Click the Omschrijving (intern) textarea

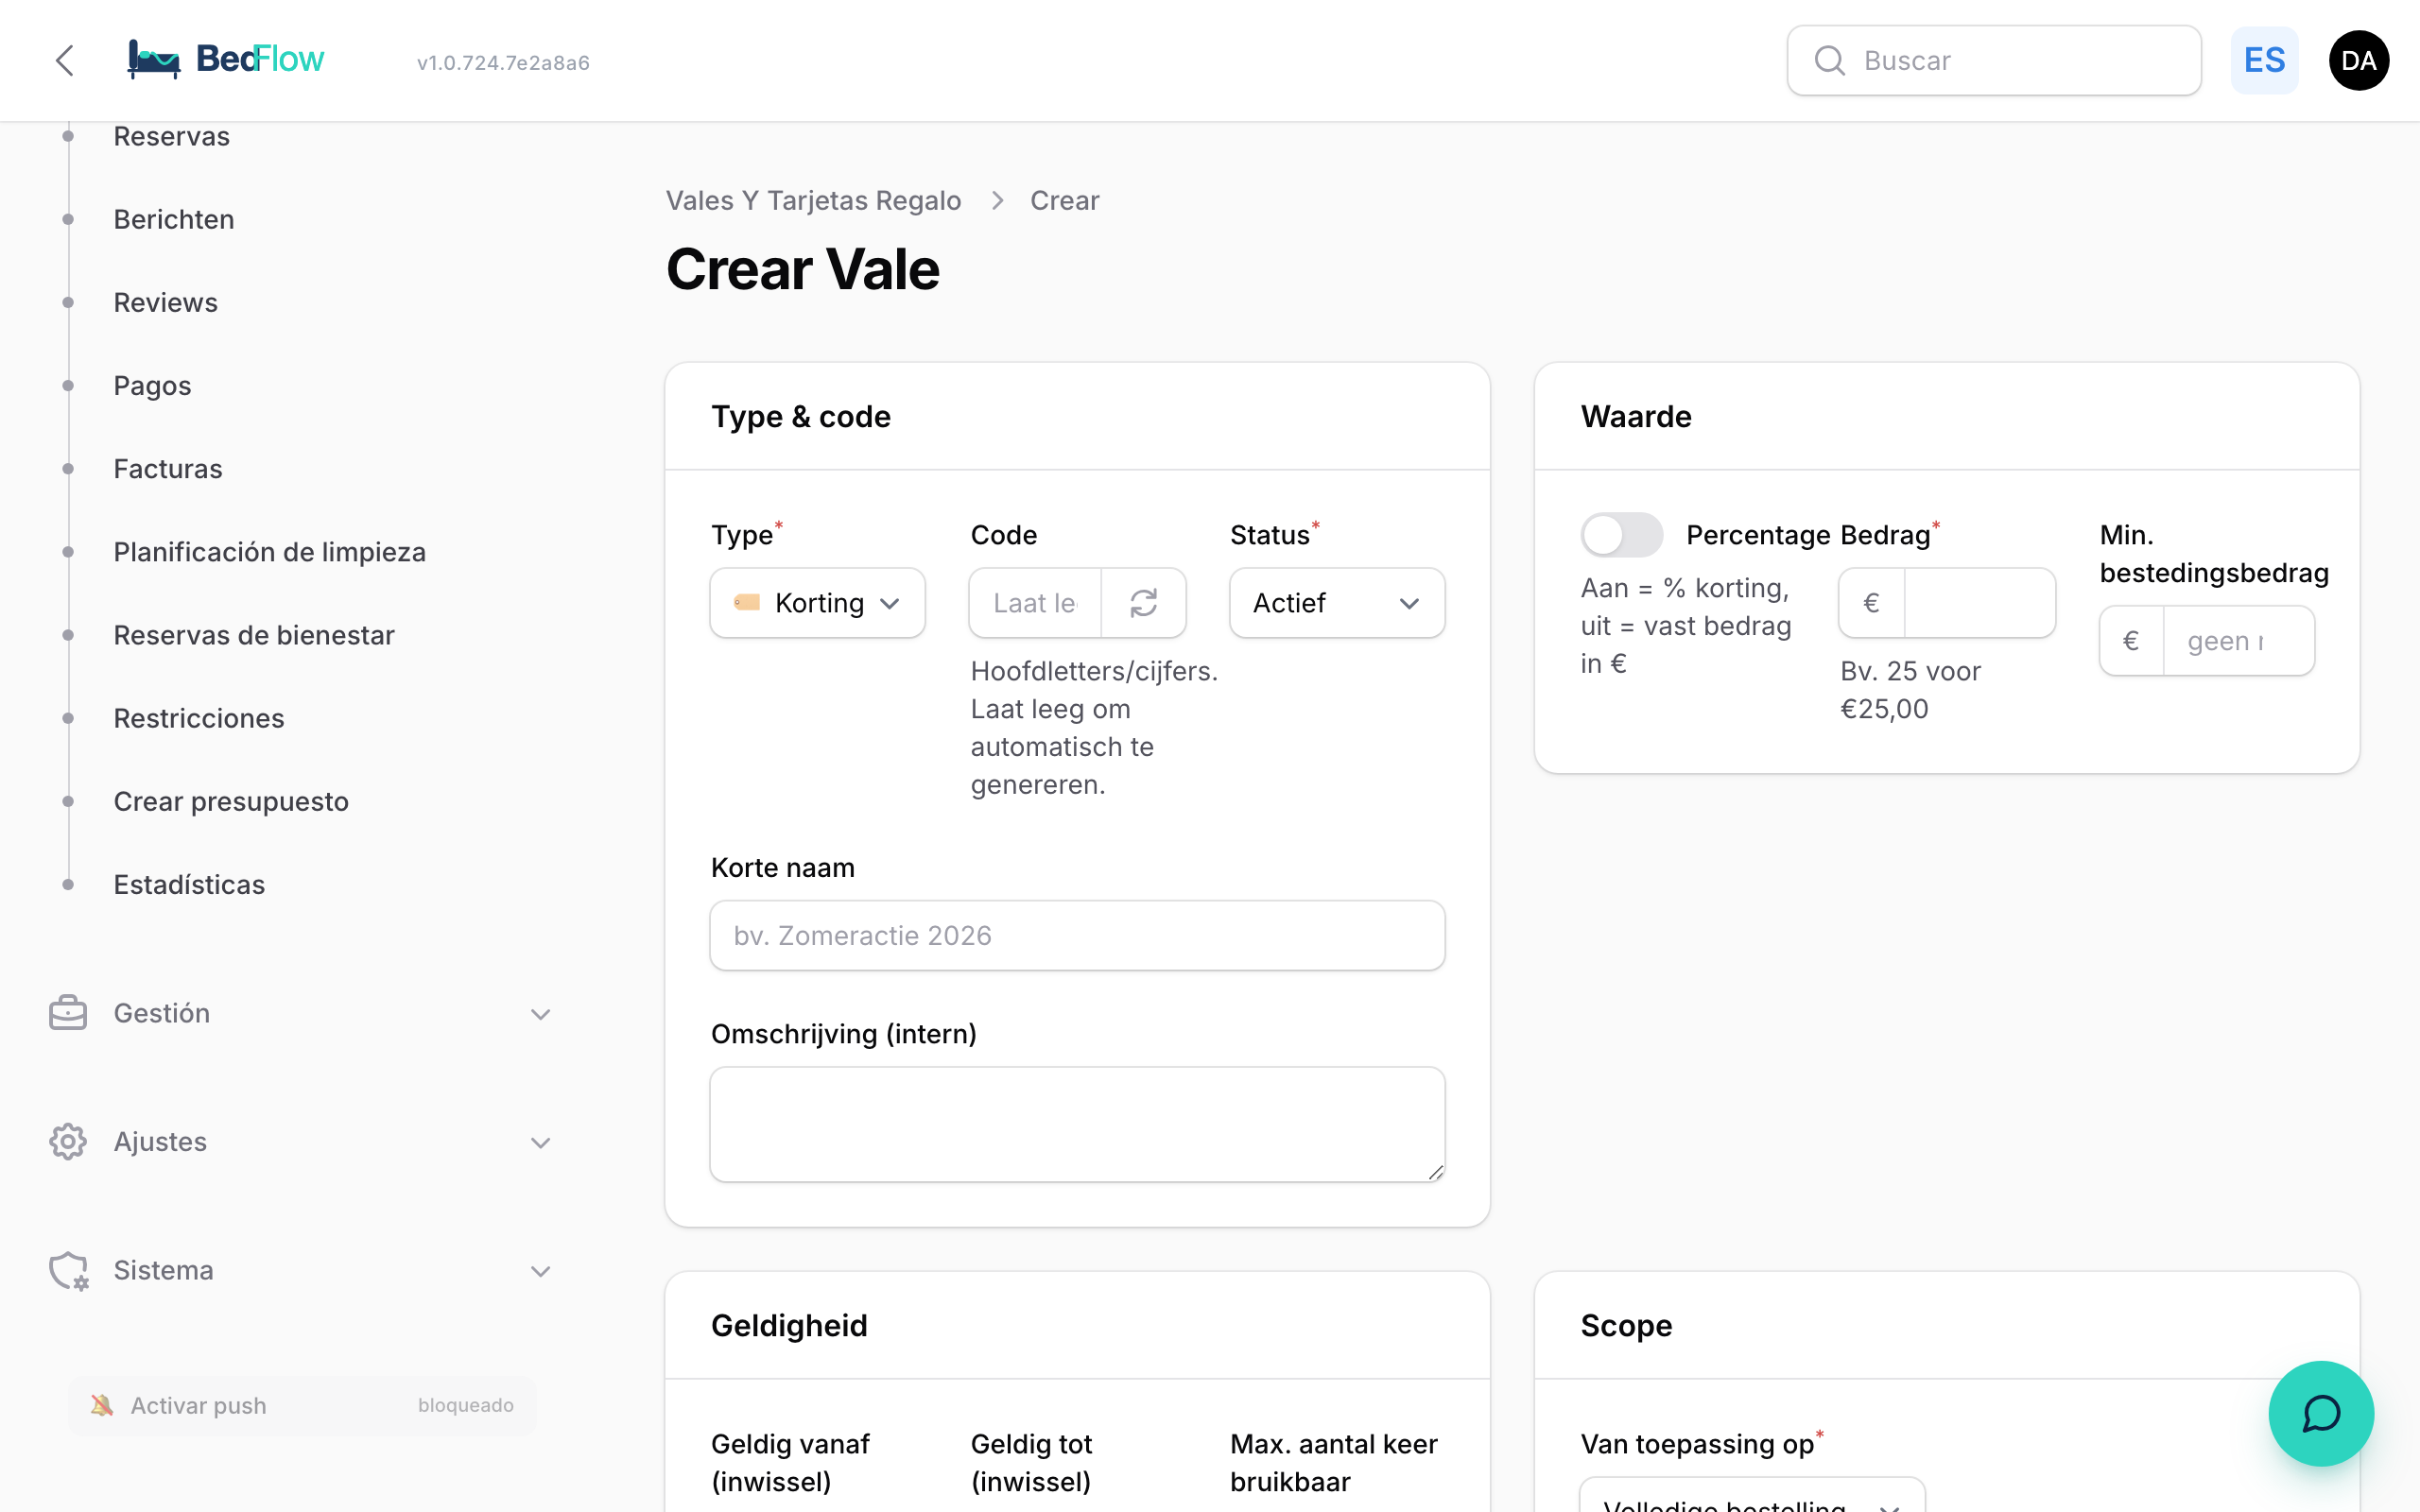pos(1077,1124)
